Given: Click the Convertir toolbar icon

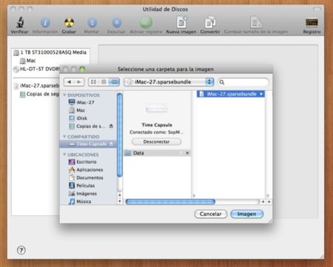Looking at the screenshot, I should [x=210, y=22].
